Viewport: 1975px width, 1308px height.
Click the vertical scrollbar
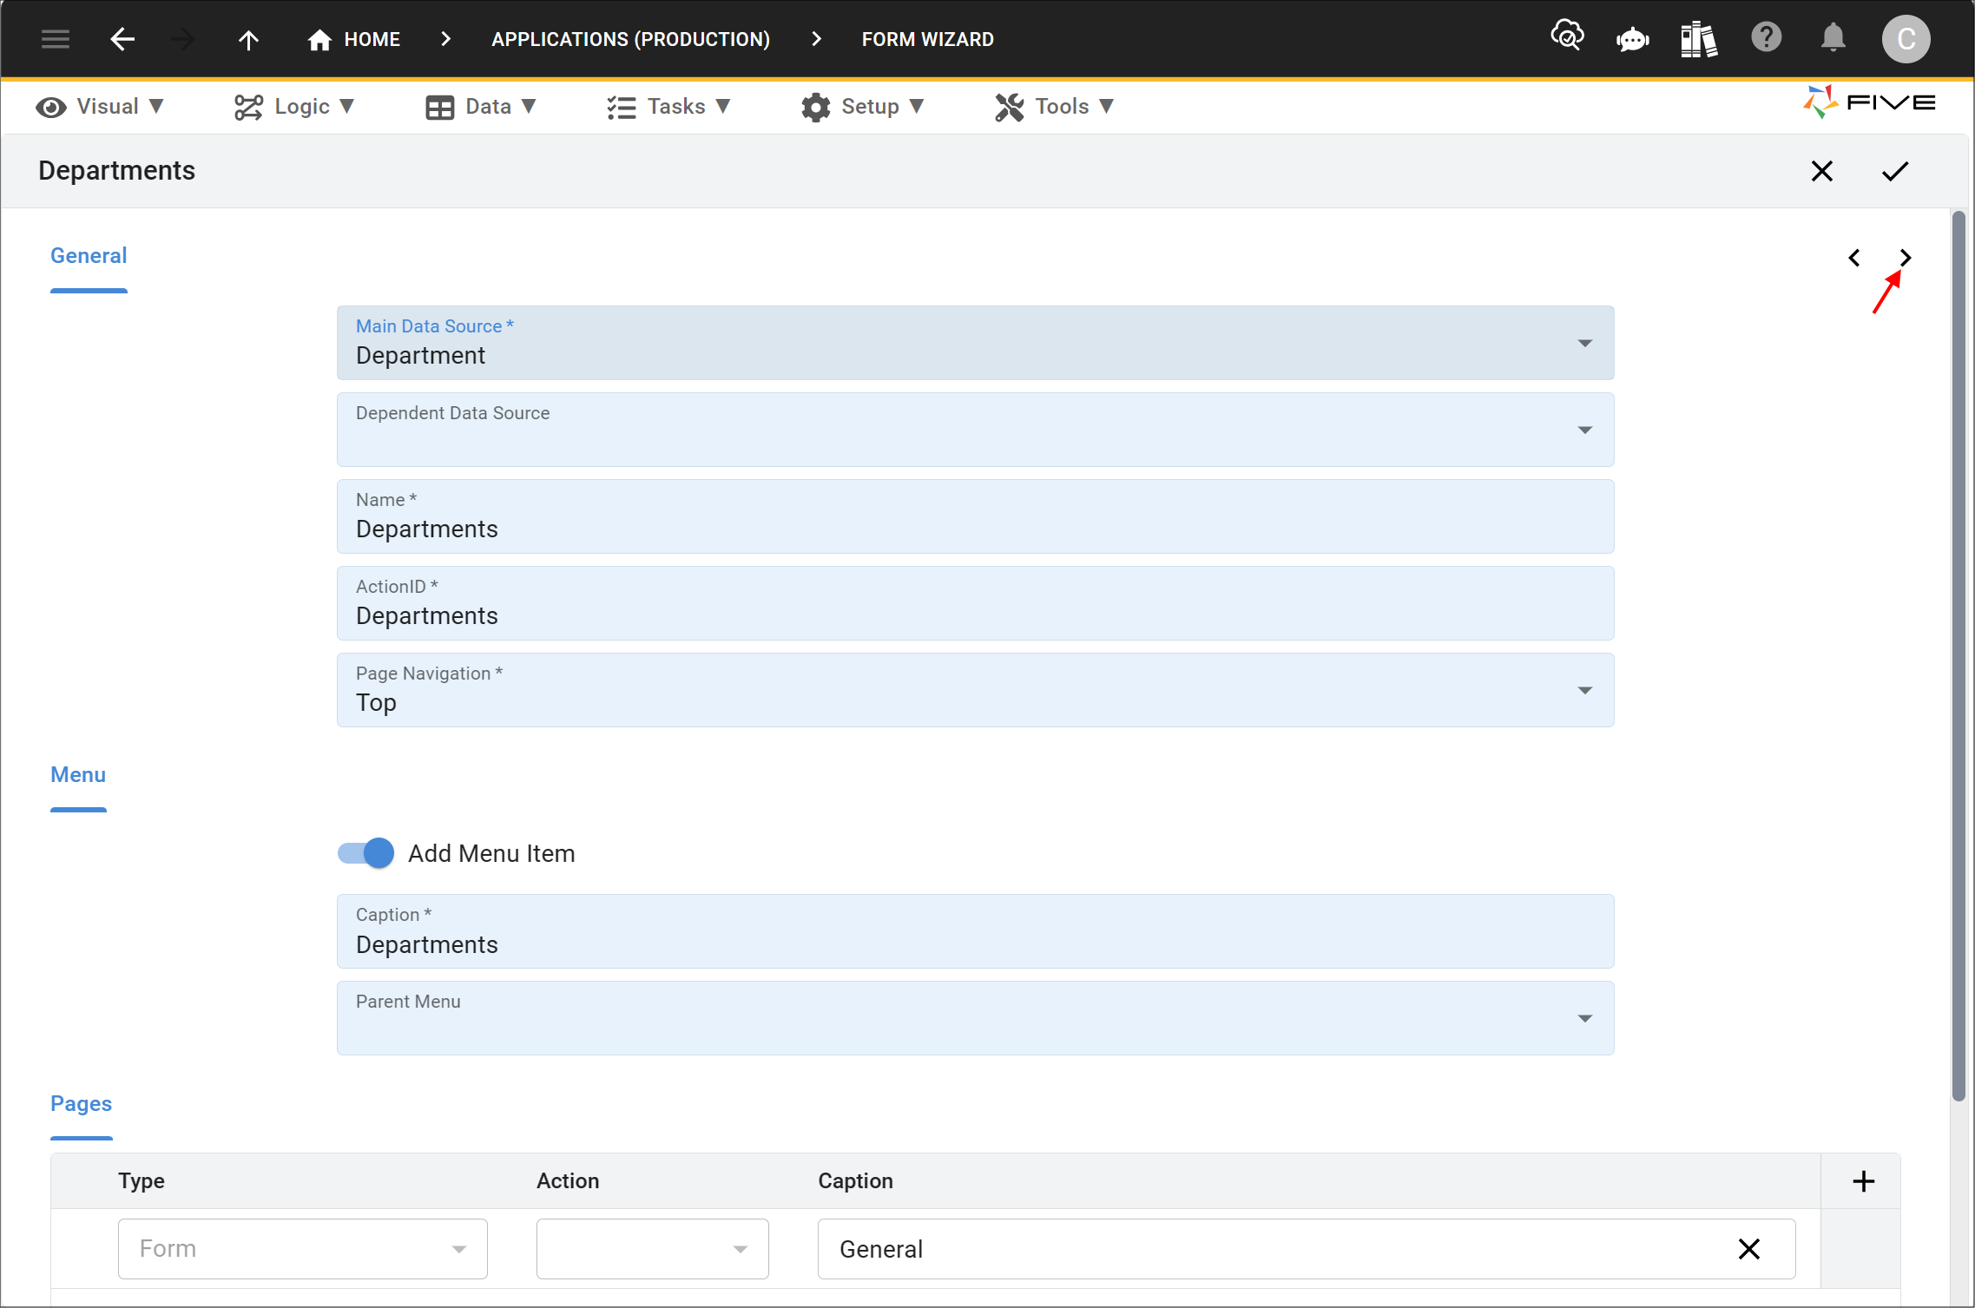[1958, 655]
